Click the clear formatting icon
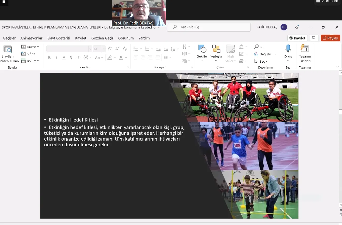Screen dimensions: 342x225 pos(125,49)
